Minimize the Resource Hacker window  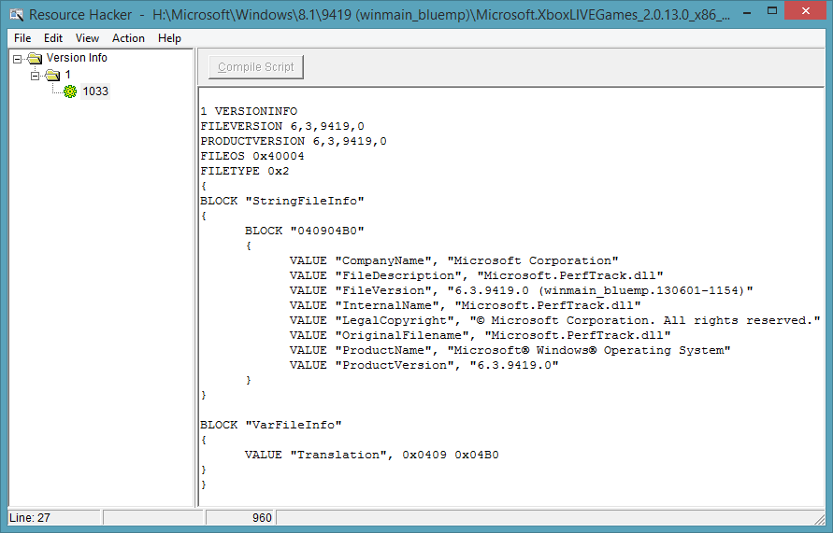pyautogui.click(x=747, y=11)
